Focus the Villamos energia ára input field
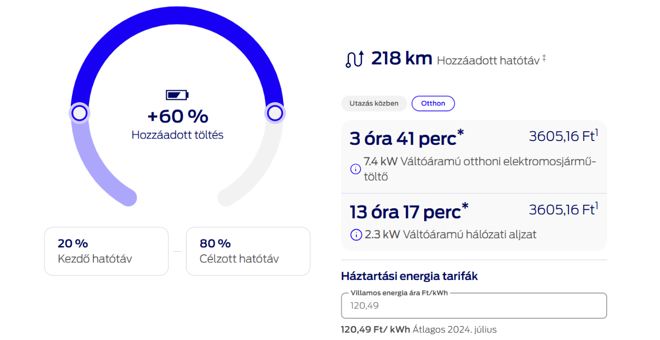This screenshot has width=660, height=340. coord(474,306)
